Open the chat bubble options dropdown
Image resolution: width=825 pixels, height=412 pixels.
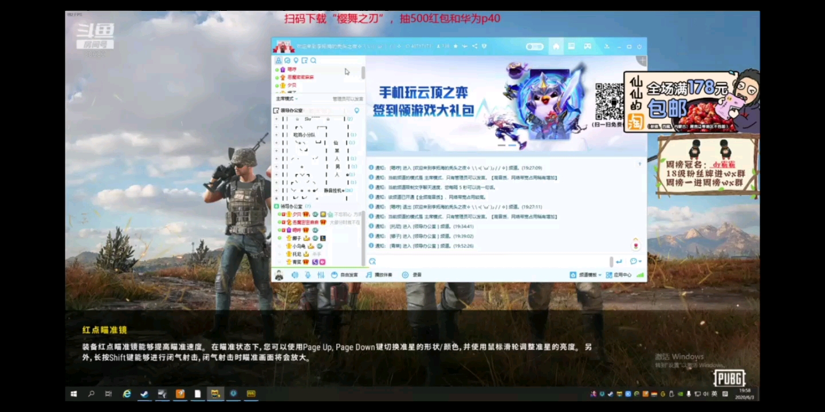click(x=635, y=262)
